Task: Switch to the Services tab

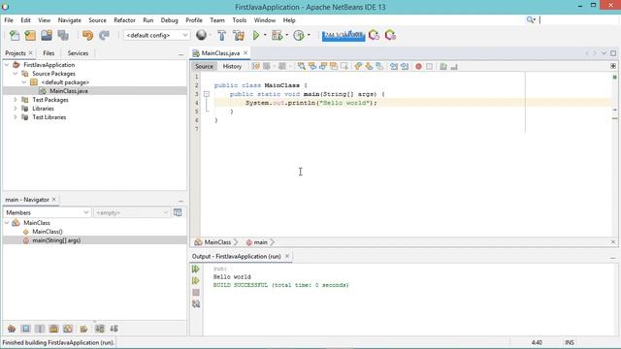Action: point(78,53)
